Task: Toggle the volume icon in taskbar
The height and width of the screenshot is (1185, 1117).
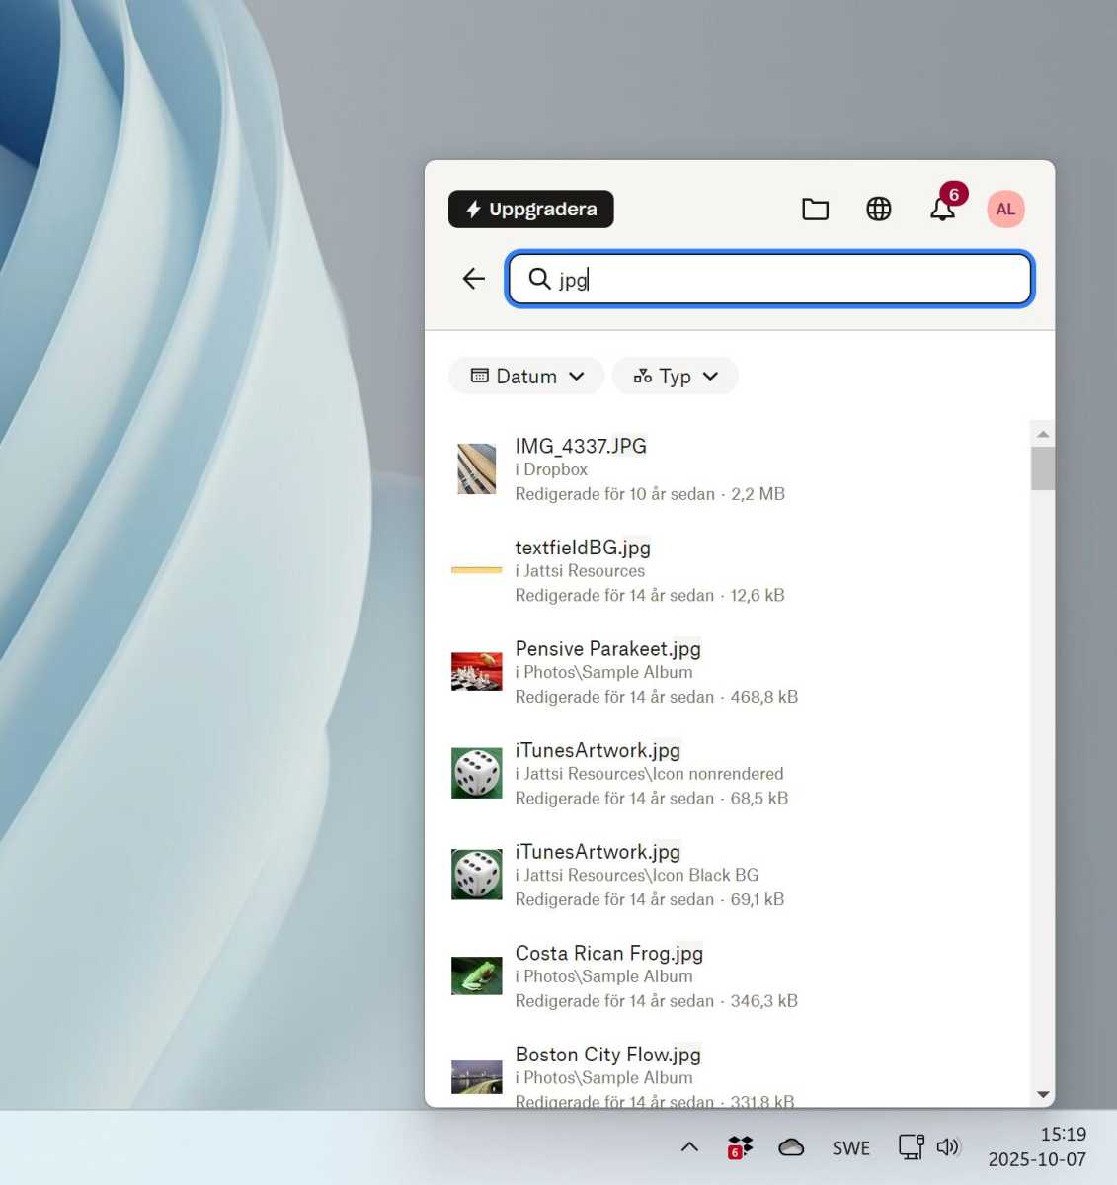Action: (x=947, y=1146)
